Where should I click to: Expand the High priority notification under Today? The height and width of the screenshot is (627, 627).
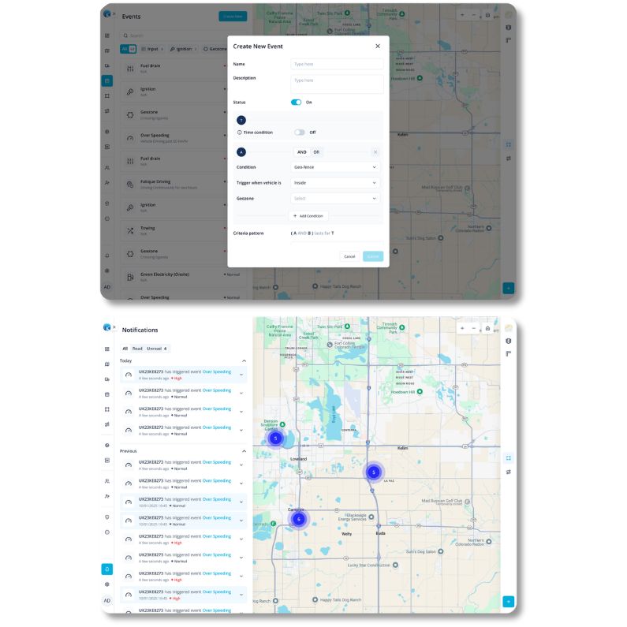[x=241, y=375]
